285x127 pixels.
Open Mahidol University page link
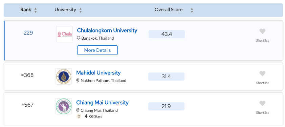pos(98,73)
